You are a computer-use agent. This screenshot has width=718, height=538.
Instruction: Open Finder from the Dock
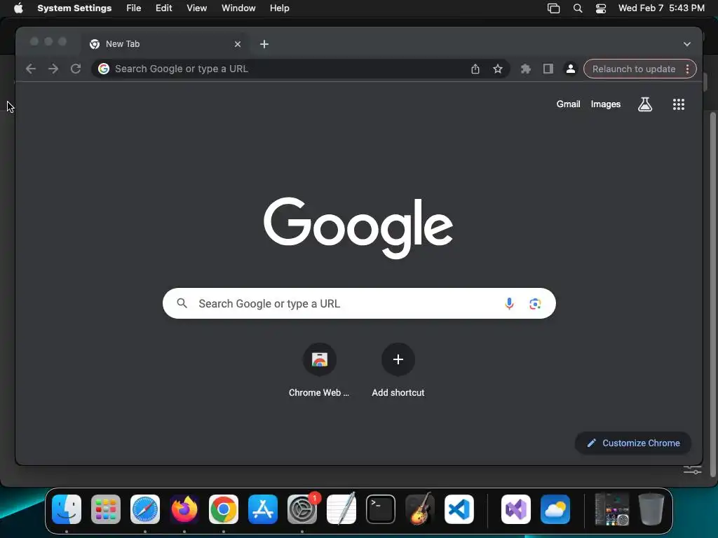pyautogui.click(x=67, y=509)
